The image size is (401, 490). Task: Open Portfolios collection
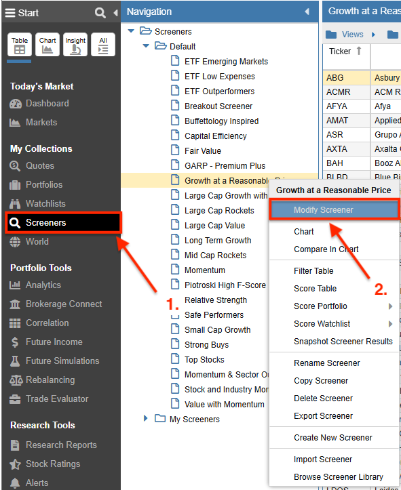(x=36, y=185)
